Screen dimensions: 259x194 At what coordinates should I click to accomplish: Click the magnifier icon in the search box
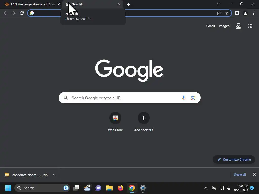click(x=66, y=98)
